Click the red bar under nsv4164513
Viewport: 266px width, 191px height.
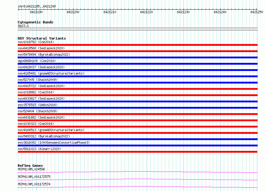tap(137, 133)
